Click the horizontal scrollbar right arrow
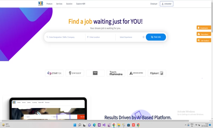 tap(210, 121)
